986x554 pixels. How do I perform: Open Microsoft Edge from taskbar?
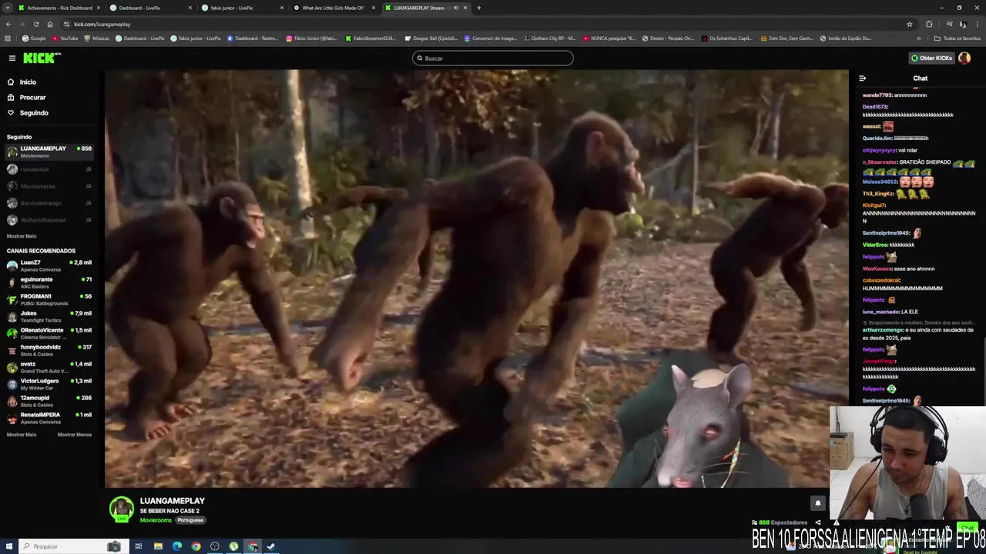[x=177, y=546]
